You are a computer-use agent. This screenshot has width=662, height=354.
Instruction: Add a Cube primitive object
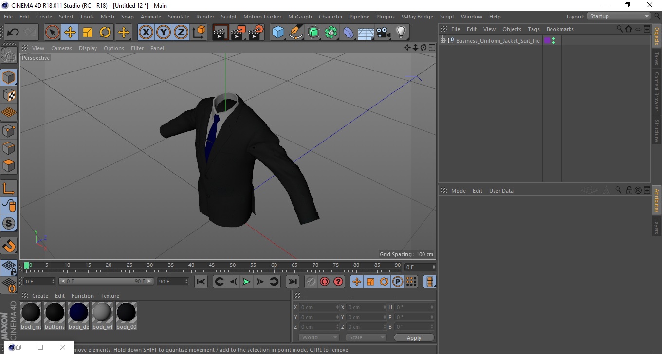[x=278, y=33]
